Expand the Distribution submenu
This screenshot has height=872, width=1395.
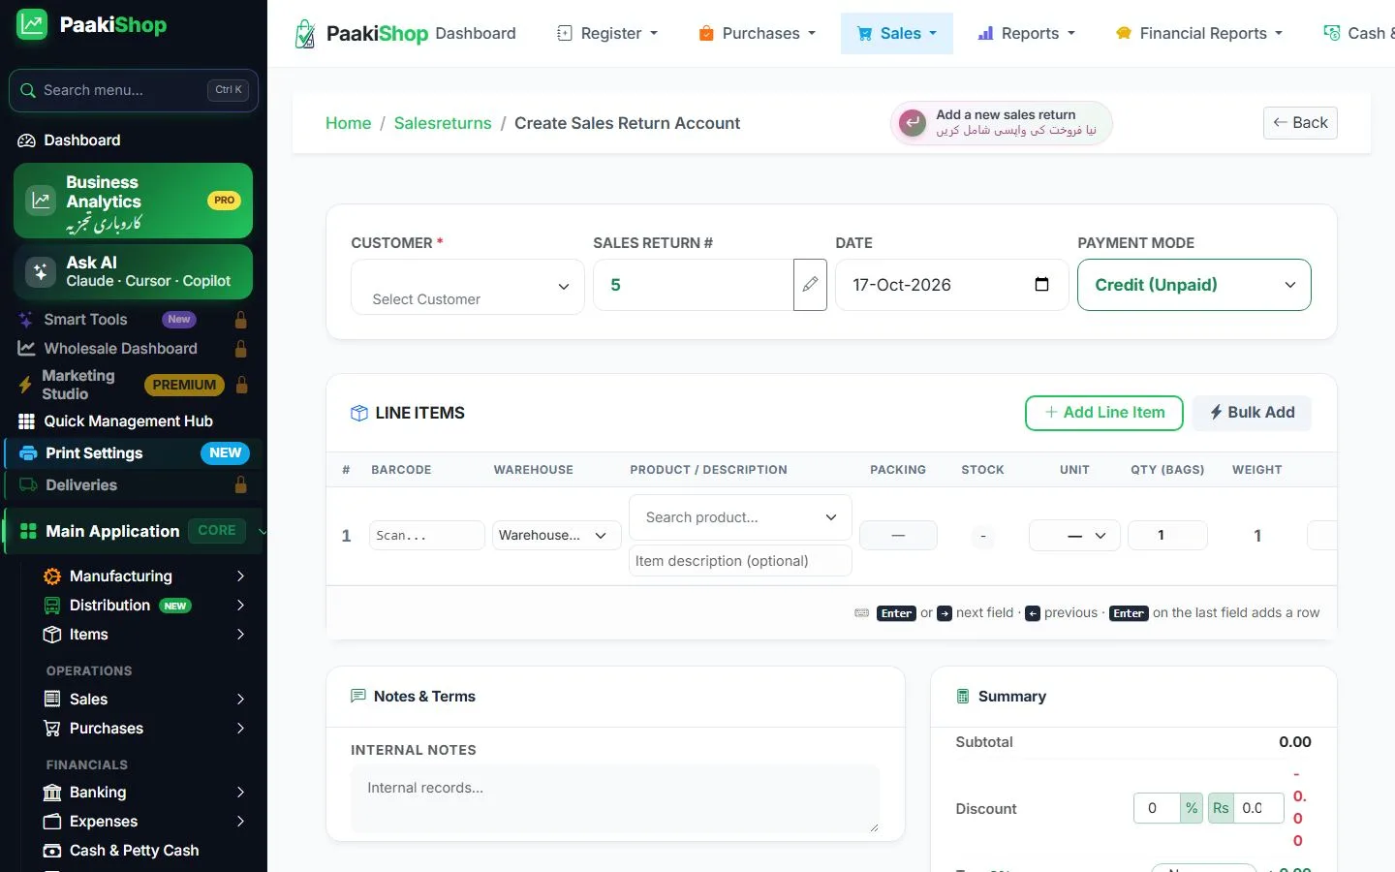click(x=240, y=606)
